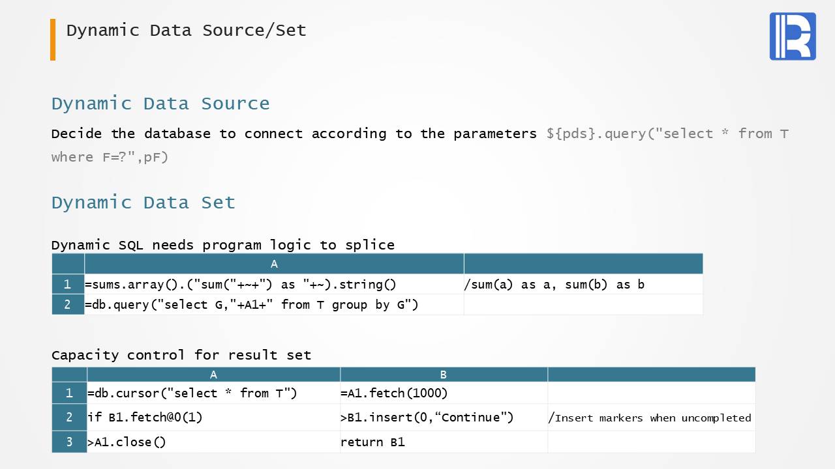Select column B header in capacity control table
835x469 pixels.
point(443,375)
